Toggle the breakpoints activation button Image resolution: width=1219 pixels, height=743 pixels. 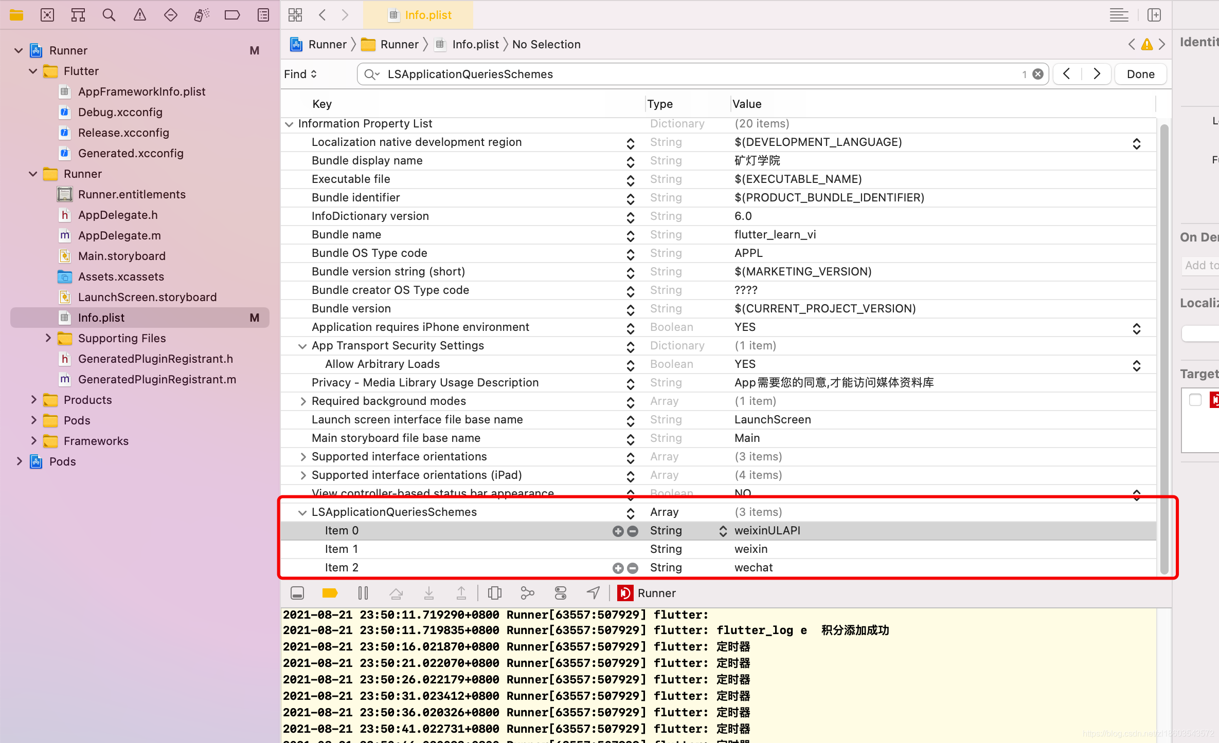click(330, 593)
